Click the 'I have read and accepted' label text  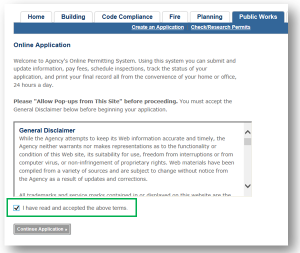(75, 208)
